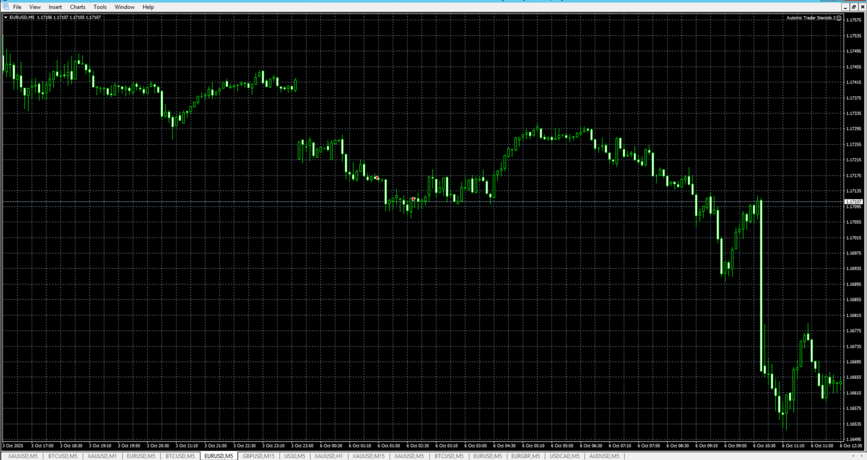Click the upper red trade marker near 1.17175
Viewport: 867px width, 460px height.
[x=377, y=178]
